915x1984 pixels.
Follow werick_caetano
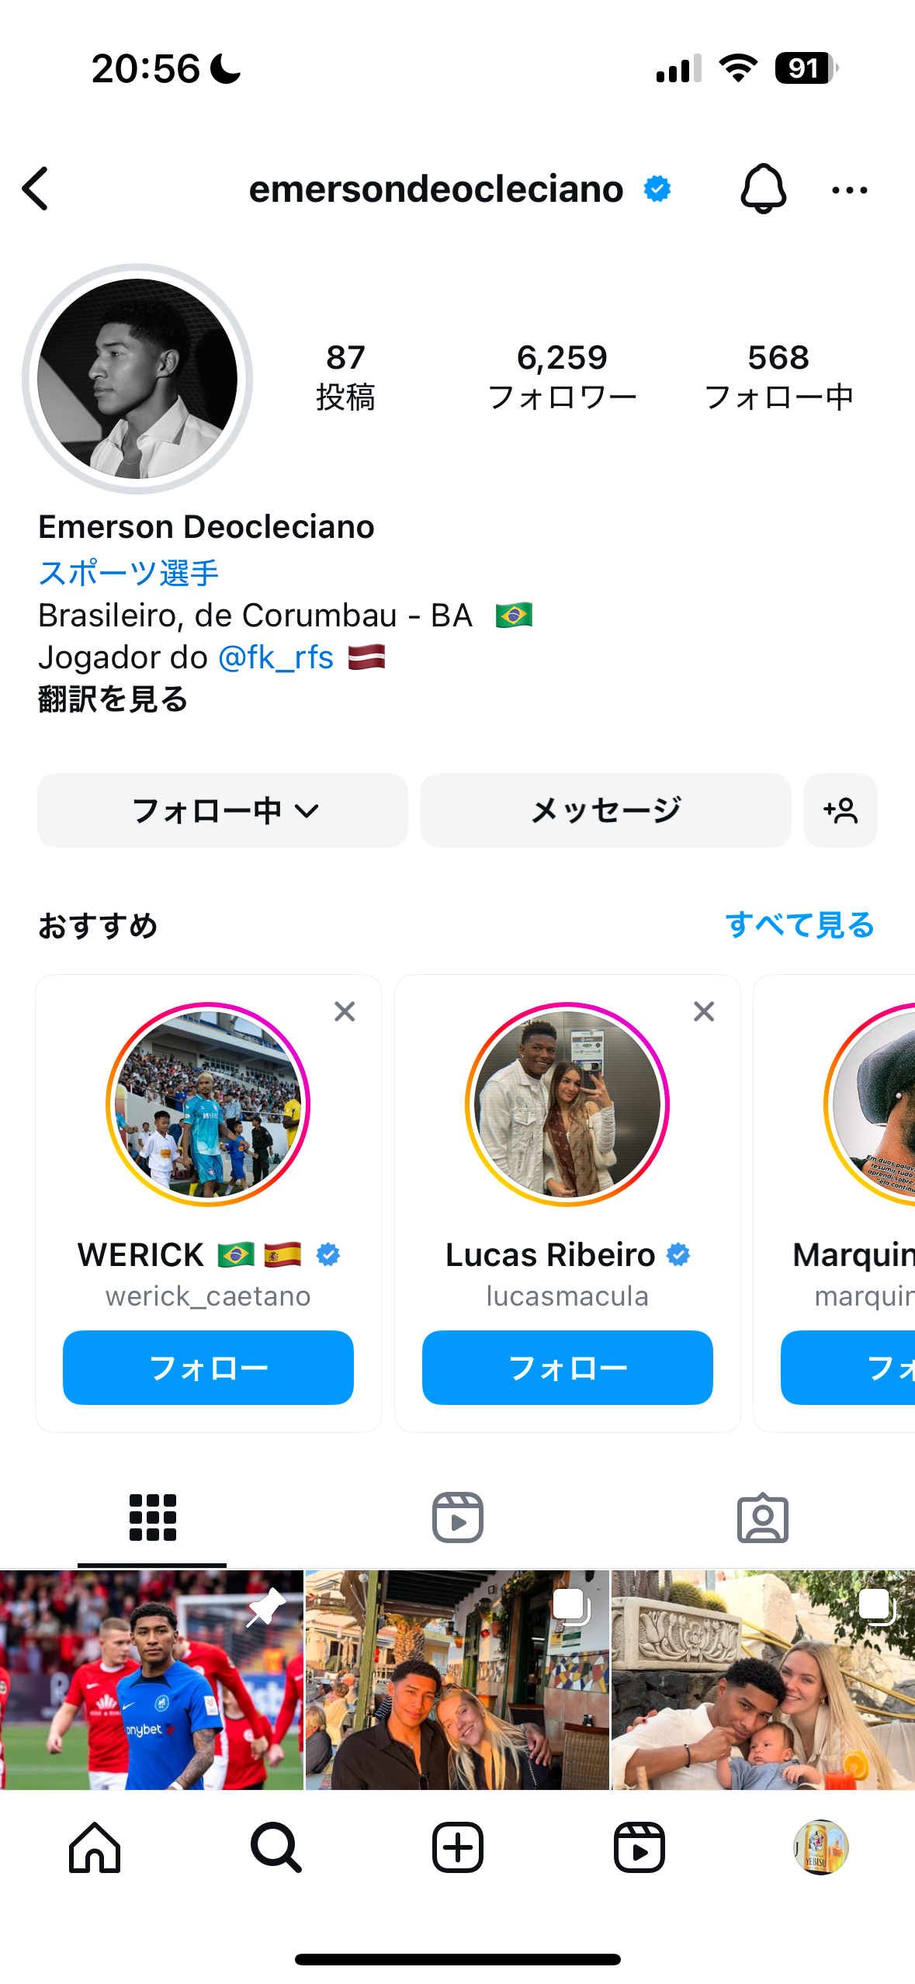[x=208, y=1368]
